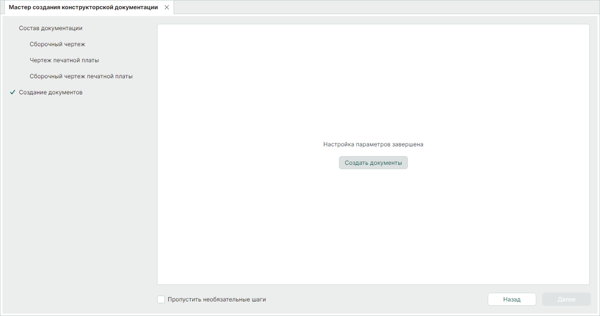This screenshot has width=600, height=316.
Task: Select the Чертеж печатной платы step
Action: tap(64, 60)
